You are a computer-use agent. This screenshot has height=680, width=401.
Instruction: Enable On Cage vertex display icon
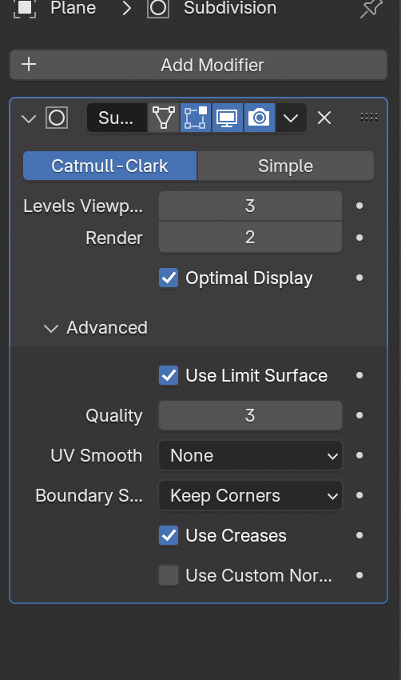[x=164, y=118]
